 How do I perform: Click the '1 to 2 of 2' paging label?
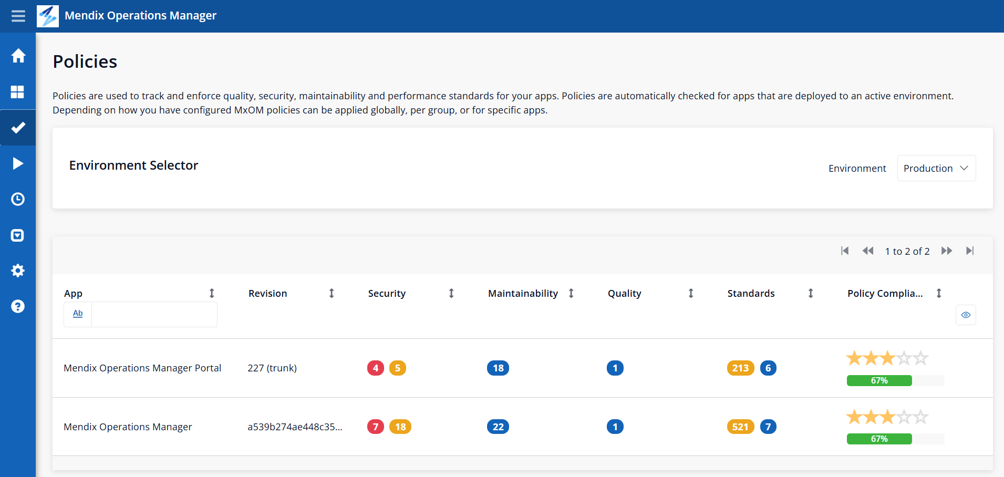click(907, 251)
